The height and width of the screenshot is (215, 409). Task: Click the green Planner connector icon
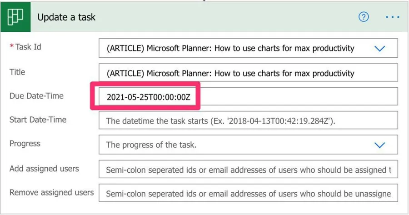click(15, 17)
